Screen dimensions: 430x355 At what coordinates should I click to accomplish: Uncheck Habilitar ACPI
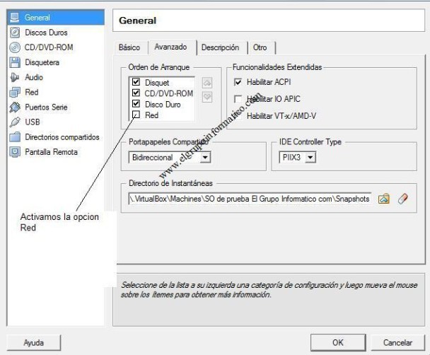[x=238, y=82]
